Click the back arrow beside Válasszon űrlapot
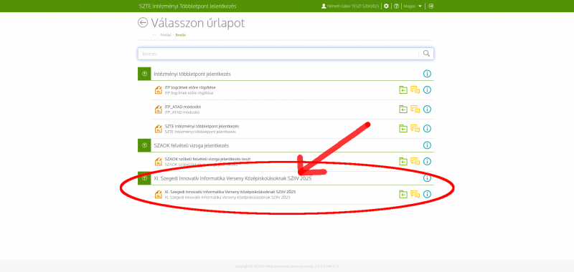Viewport: 574px width, 272px height. (142, 23)
